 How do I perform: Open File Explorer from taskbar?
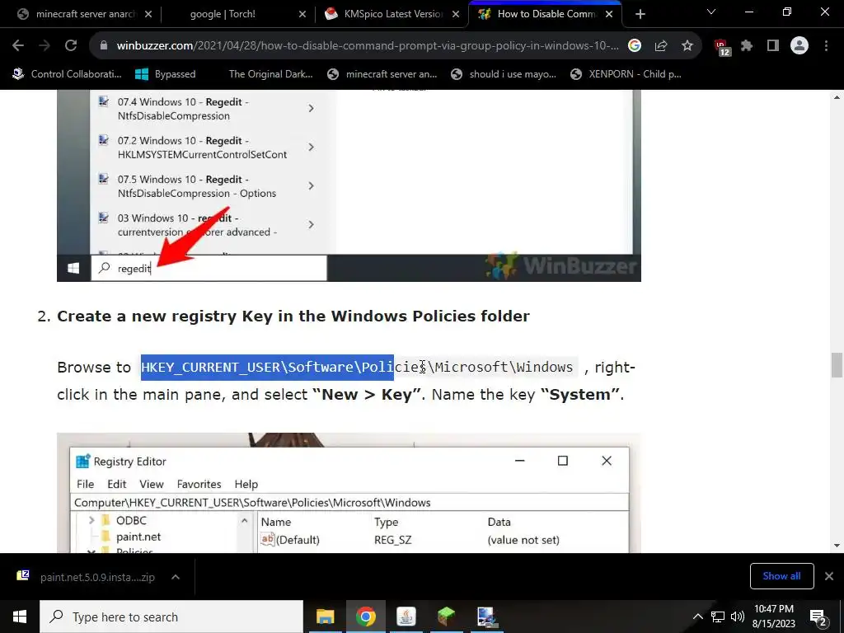325,617
